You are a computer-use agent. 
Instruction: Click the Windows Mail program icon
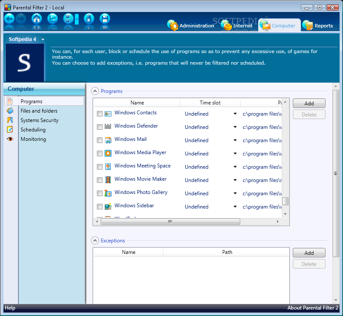point(108,140)
